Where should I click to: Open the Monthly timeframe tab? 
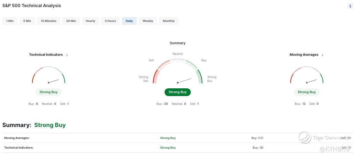pos(169,21)
